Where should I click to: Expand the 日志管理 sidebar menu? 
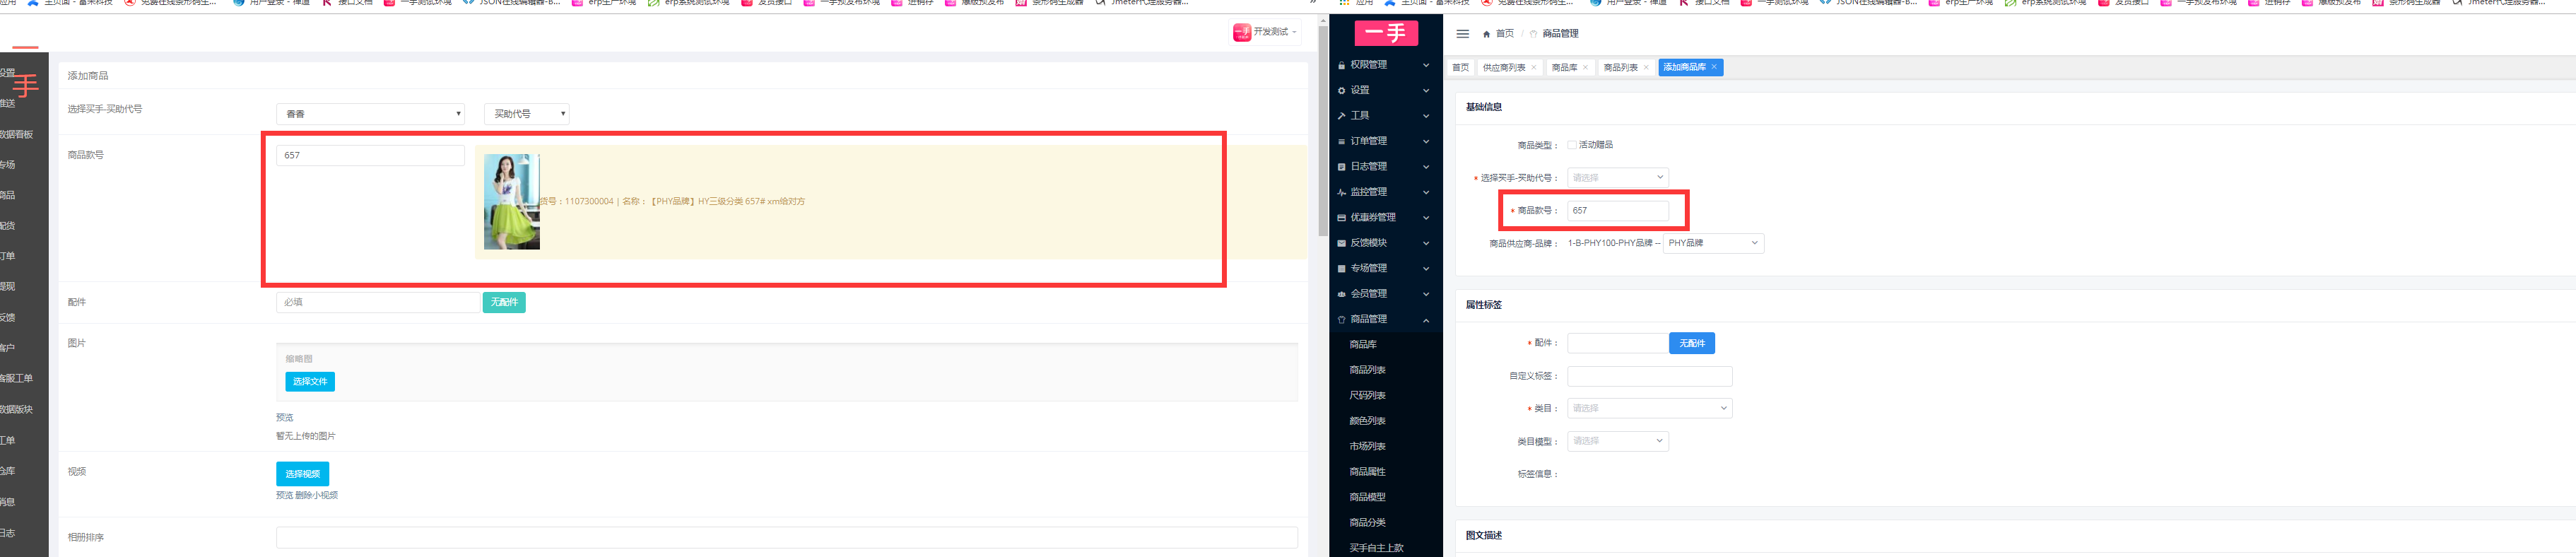[1385, 167]
